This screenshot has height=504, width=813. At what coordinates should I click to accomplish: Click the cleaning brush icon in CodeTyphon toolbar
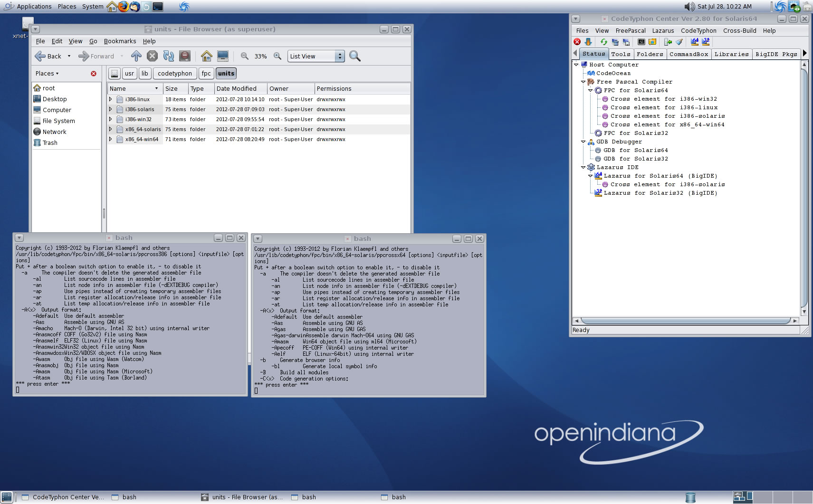679,42
